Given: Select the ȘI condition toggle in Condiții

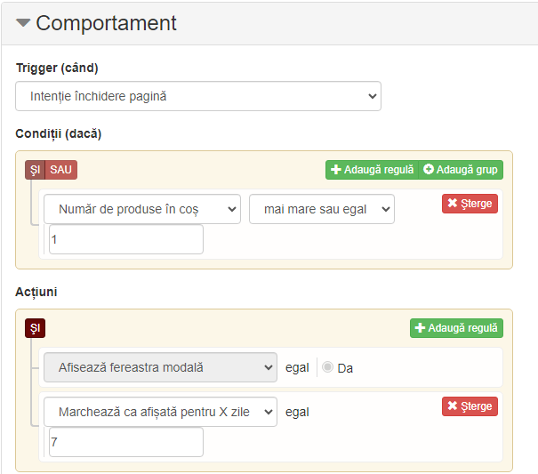Looking at the screenshot, I should tap(35, 170).
